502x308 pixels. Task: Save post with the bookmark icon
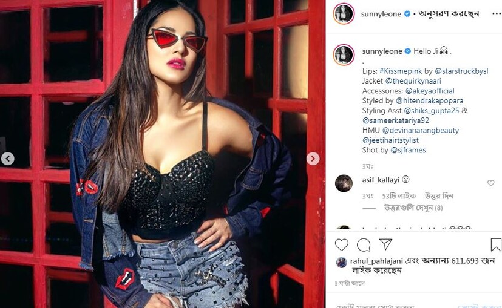496,245
